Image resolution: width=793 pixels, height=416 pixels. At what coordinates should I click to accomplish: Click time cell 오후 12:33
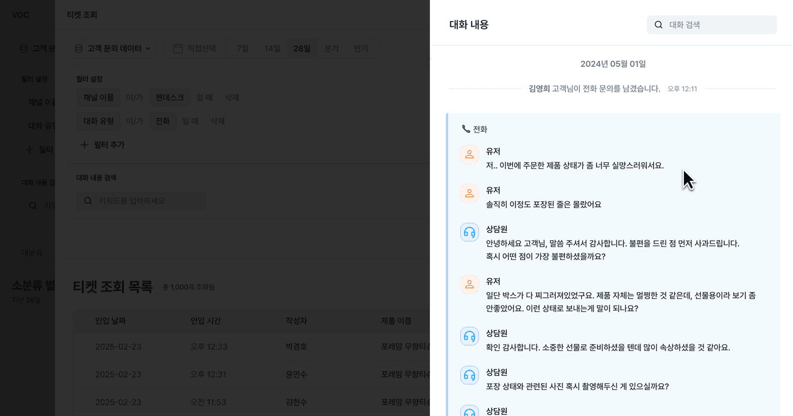209,346
